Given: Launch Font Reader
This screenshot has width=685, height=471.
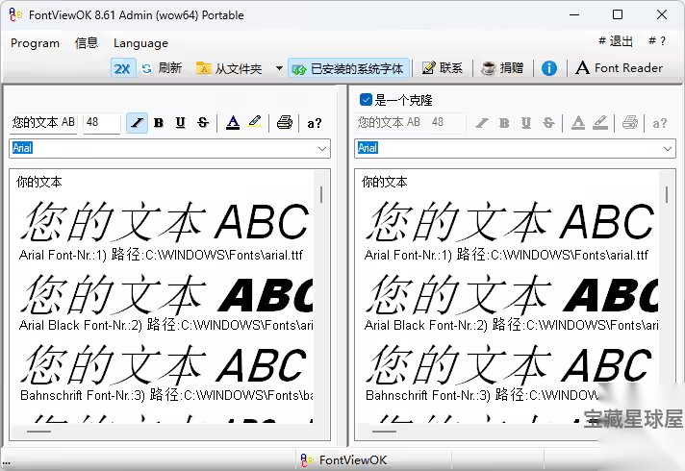Looking at the screenshot, I should [619, 68].
